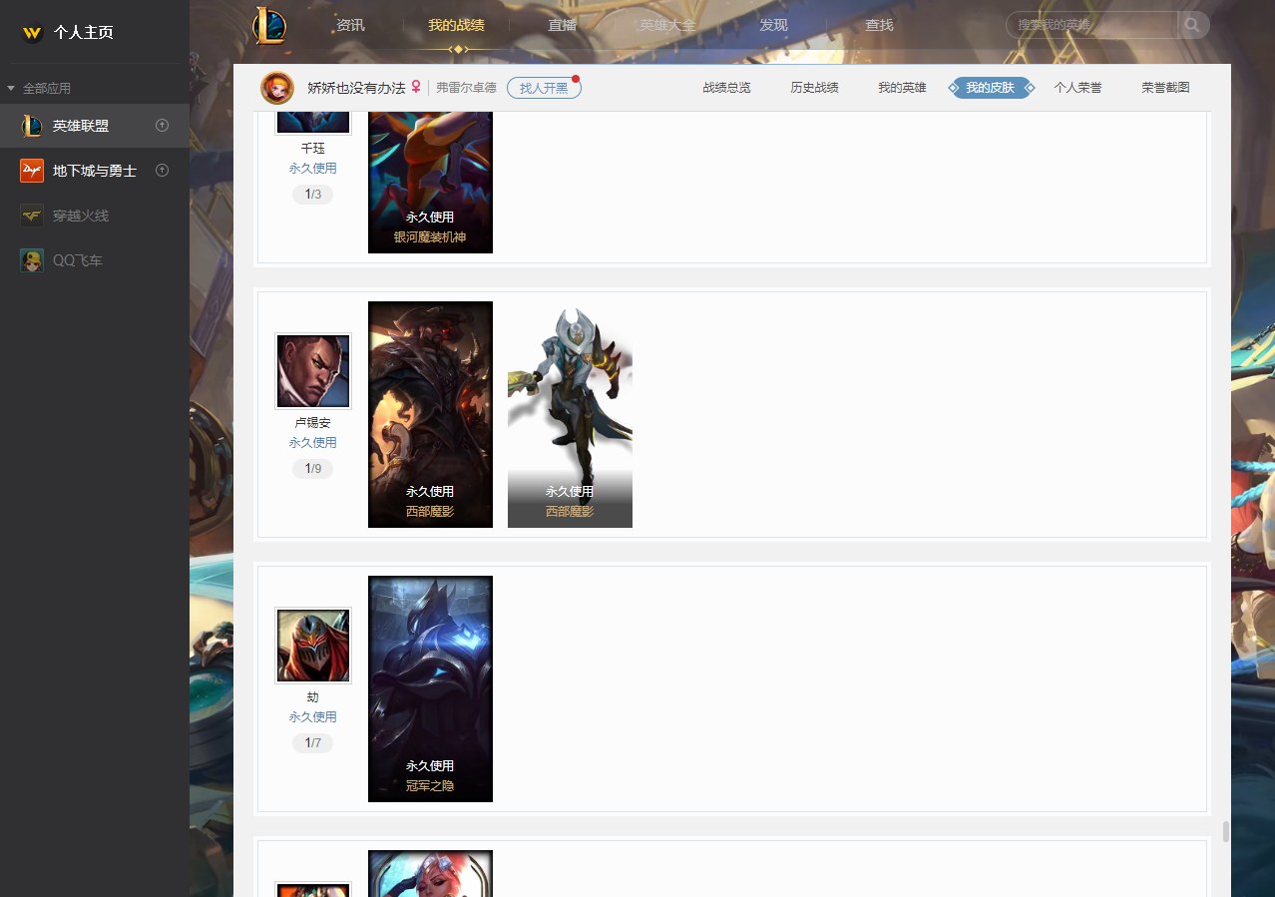
Task: Click the 英雄联盟 game icon
Action: pyautogui.click(x=32, y=126)
